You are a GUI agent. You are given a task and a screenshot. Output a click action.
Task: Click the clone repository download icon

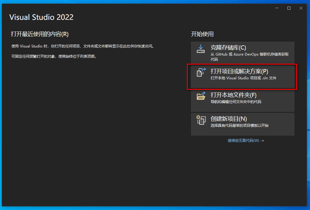tap(201, 49)
